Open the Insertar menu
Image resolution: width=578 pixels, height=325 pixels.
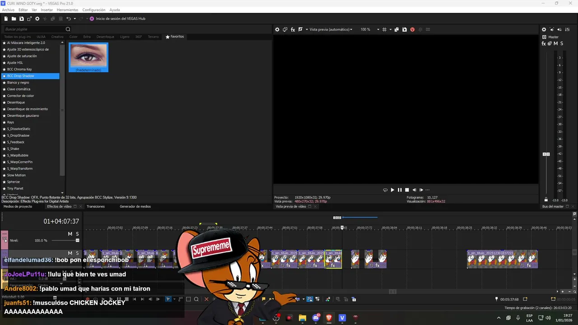(x=47, y=10)
